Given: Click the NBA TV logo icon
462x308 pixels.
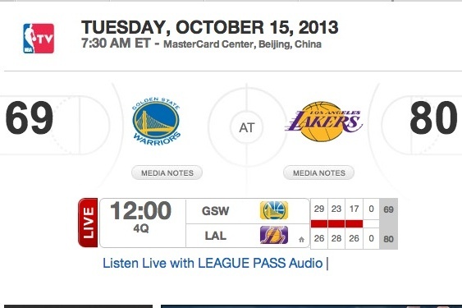Looking at the screenshot, I should point(39,39).
